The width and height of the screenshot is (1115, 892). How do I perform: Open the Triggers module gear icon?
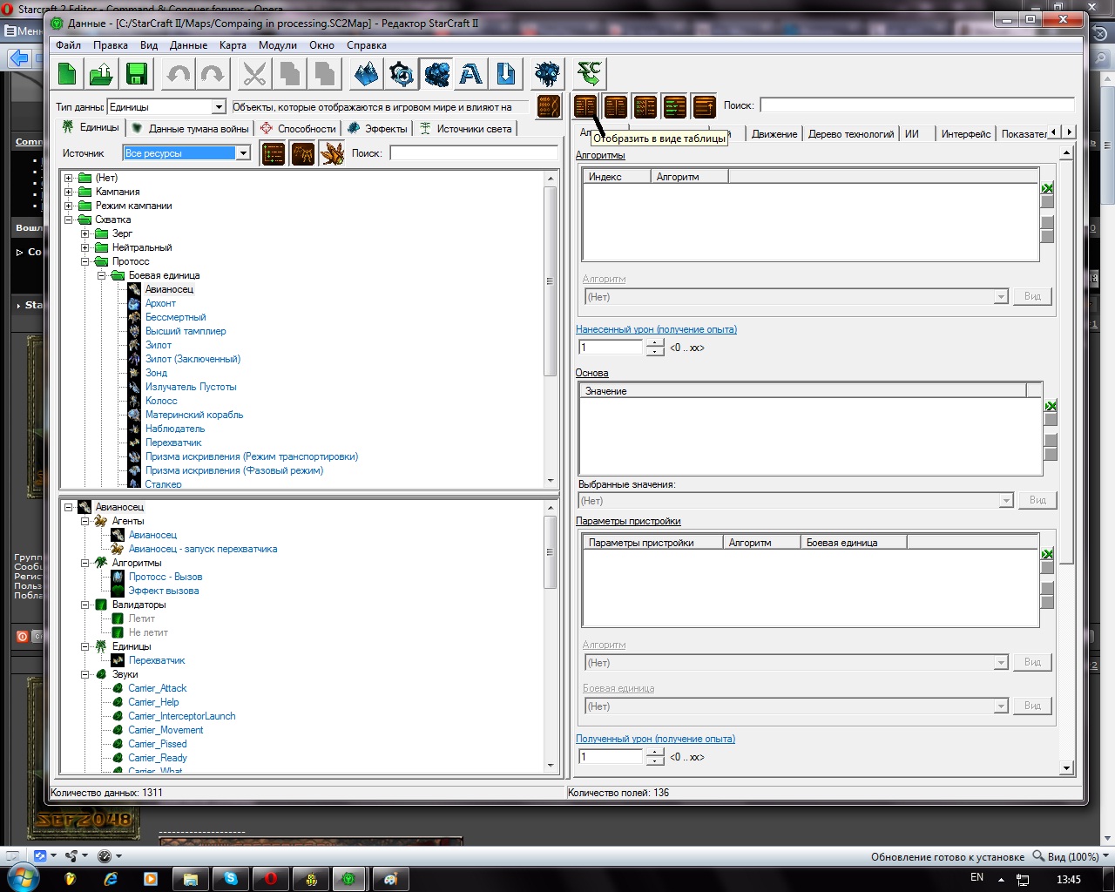click(x=402, y=74)
